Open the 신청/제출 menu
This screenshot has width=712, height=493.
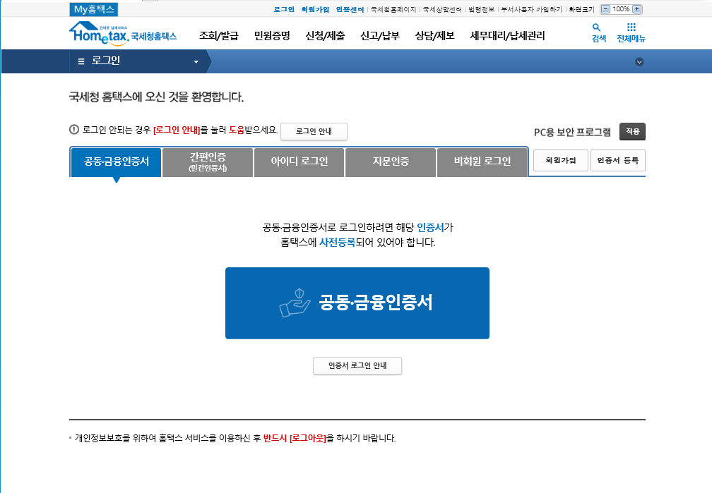pyautogui.click(x=325, y=35)
